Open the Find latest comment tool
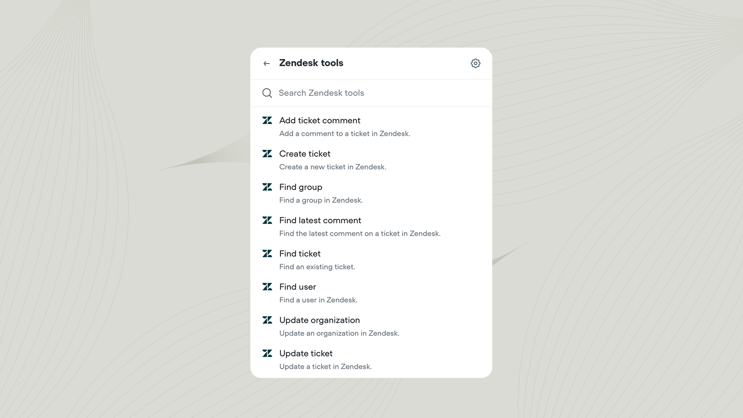 tap(320, 220)
